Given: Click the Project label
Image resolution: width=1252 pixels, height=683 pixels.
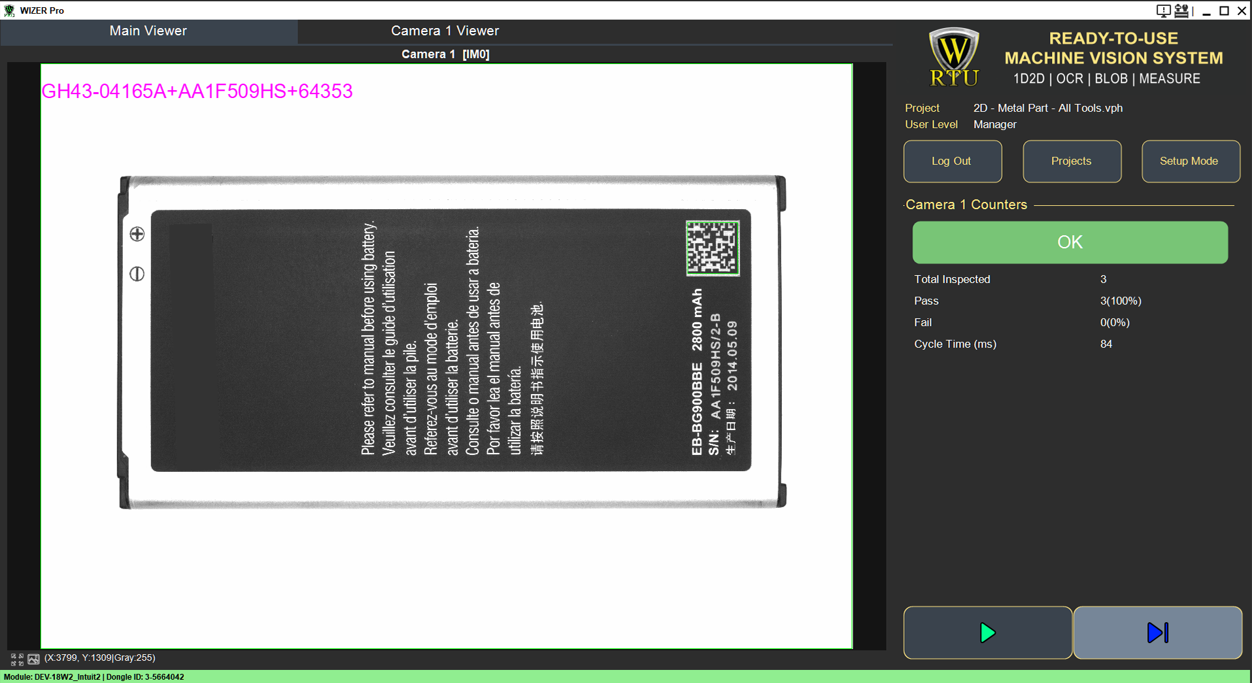Looking at the screenshot, I should (922, 108).
